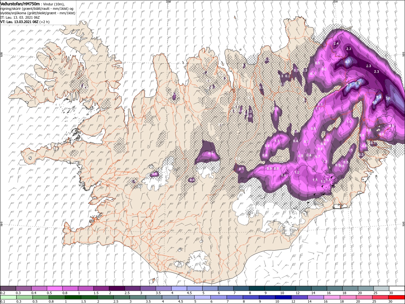Click the 2.4 precipitation value on the map
Viewport: 405px width, 304px height.
(x=336, y=43)
